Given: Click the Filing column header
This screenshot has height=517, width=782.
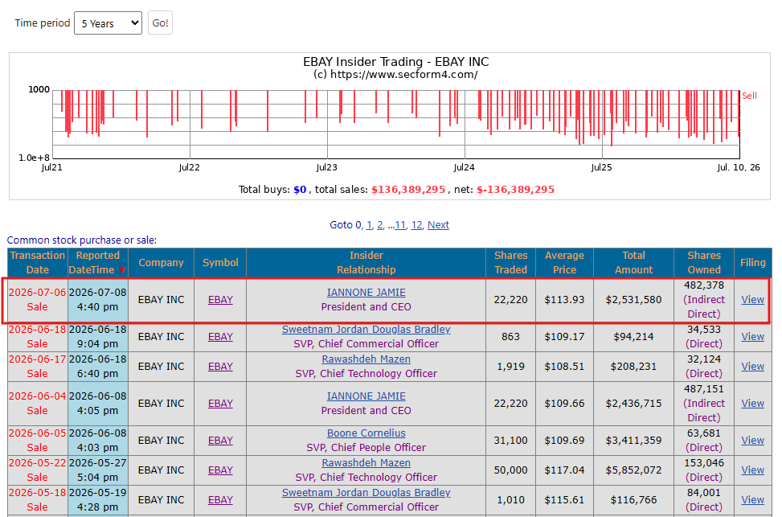Looking at the screenshot, I should (x=752, y=262).
